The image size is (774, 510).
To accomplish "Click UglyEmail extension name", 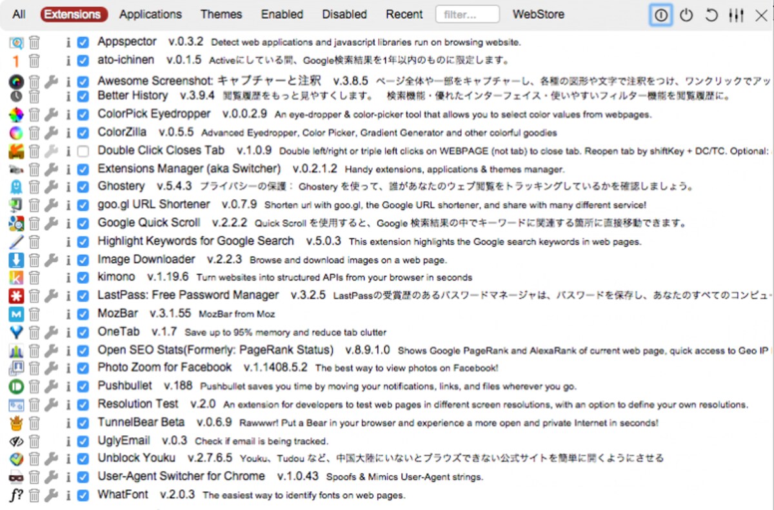I will 124,441.
